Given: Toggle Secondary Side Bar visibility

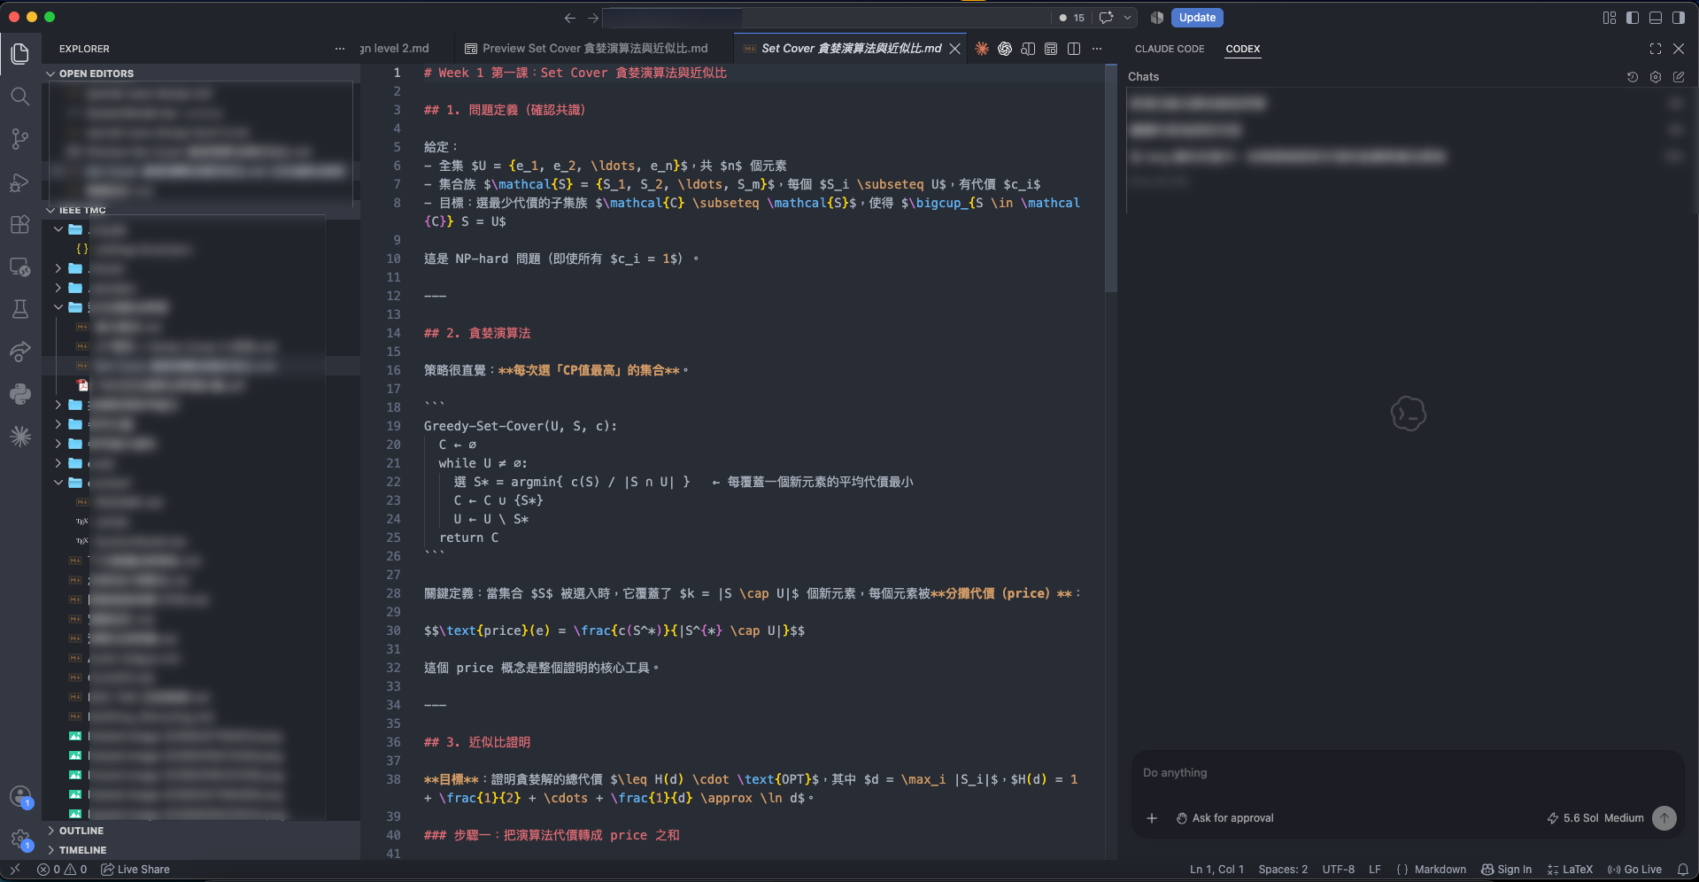Looking at the screenshot, I should pos(1679,18).
